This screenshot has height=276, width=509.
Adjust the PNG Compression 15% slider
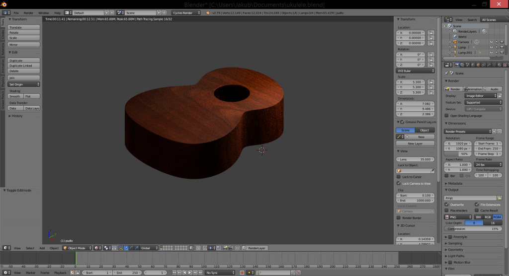[473, 229]
